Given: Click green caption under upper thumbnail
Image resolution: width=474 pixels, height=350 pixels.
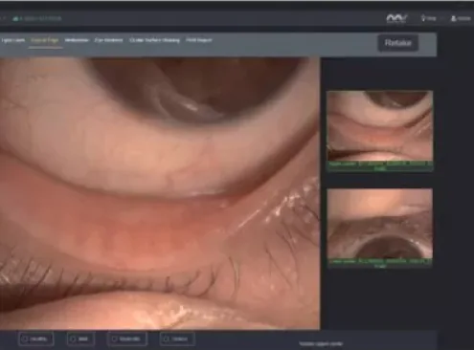Looking at the screenshot, I should [380, 166].
